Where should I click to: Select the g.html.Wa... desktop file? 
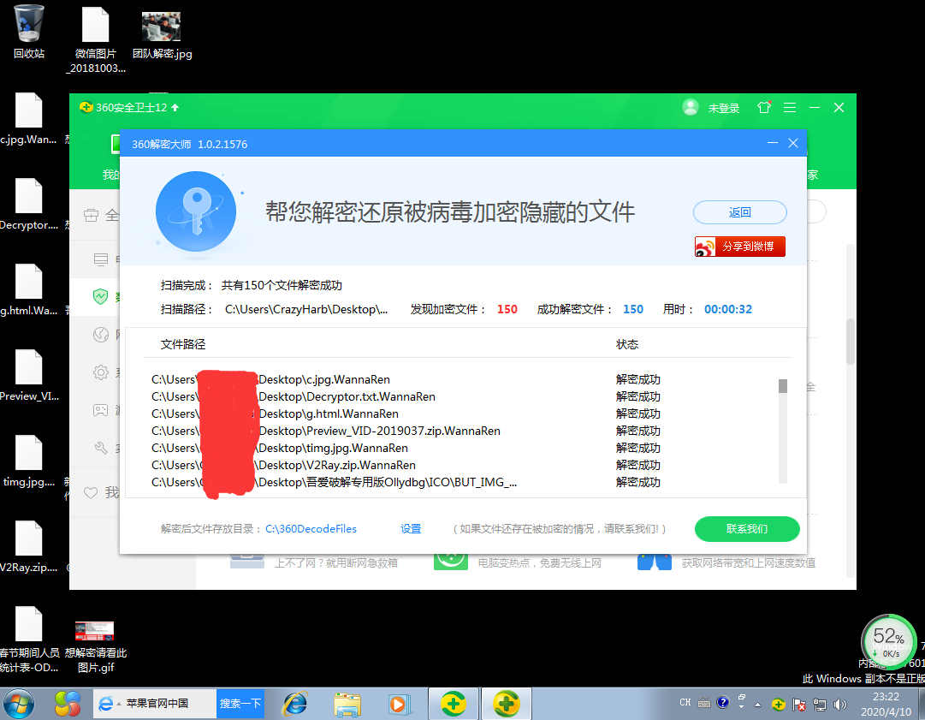(x=28, y=289)
